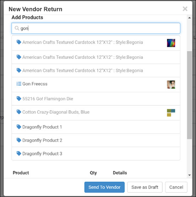Click the scrollbar down arrow
Screen dimensions: 196x197
pos(190,175)
